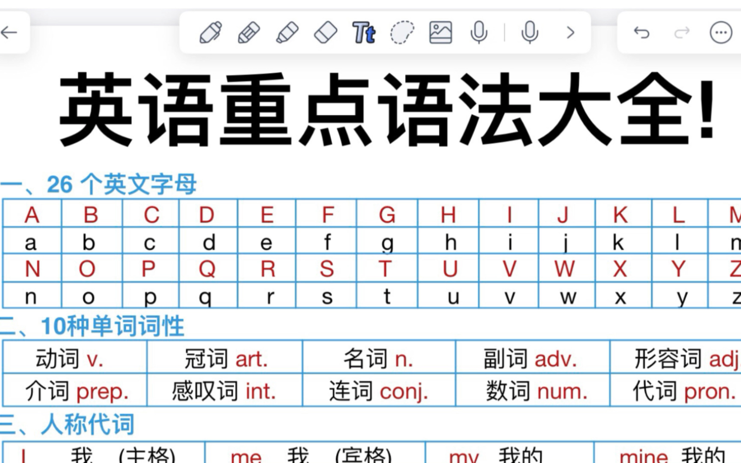The width and height of the screenshot is (741, 463).
Task: Tap the first microphone record icon
Action: (479, 33)
